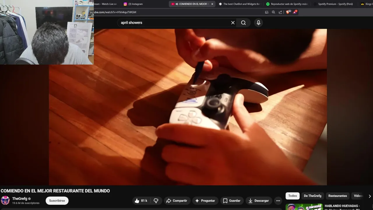
Task: Click the magnifier search button
Action: click(x=243, y=23)
